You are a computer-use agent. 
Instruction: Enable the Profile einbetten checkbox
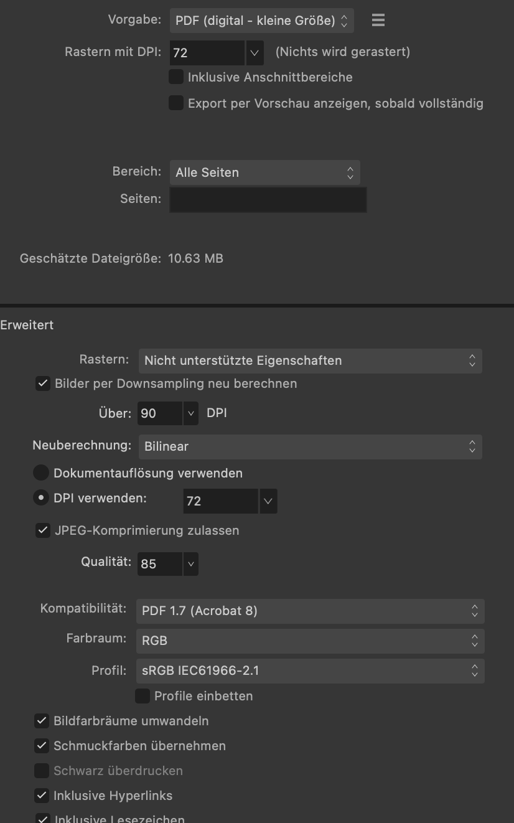pyautogui.click(x=143, y=696)
